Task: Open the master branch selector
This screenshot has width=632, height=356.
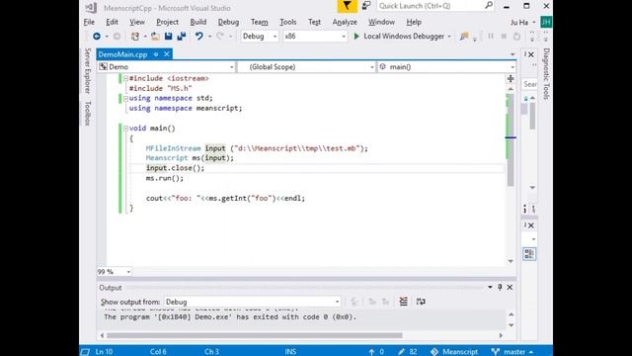Action: (x=513, y=352)
